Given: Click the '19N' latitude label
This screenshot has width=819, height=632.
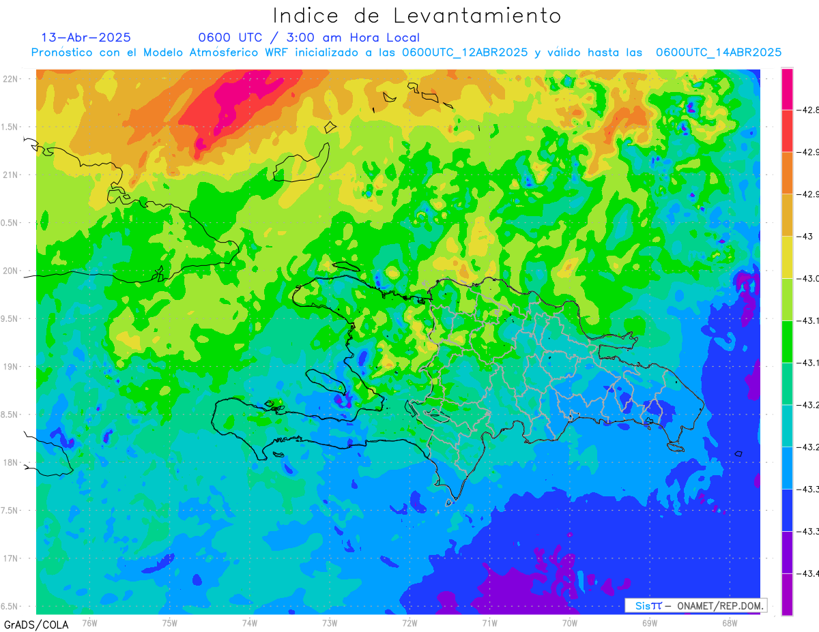Looking at the screenshot, I should coord(12,367).
